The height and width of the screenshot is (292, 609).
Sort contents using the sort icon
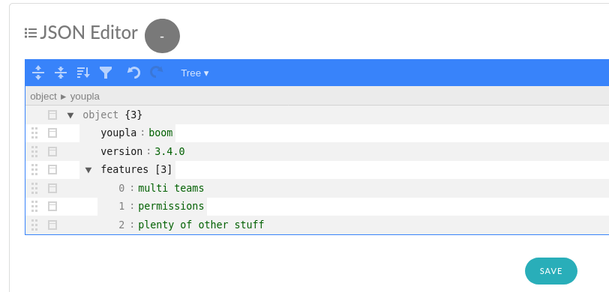[x=83, y=73]
